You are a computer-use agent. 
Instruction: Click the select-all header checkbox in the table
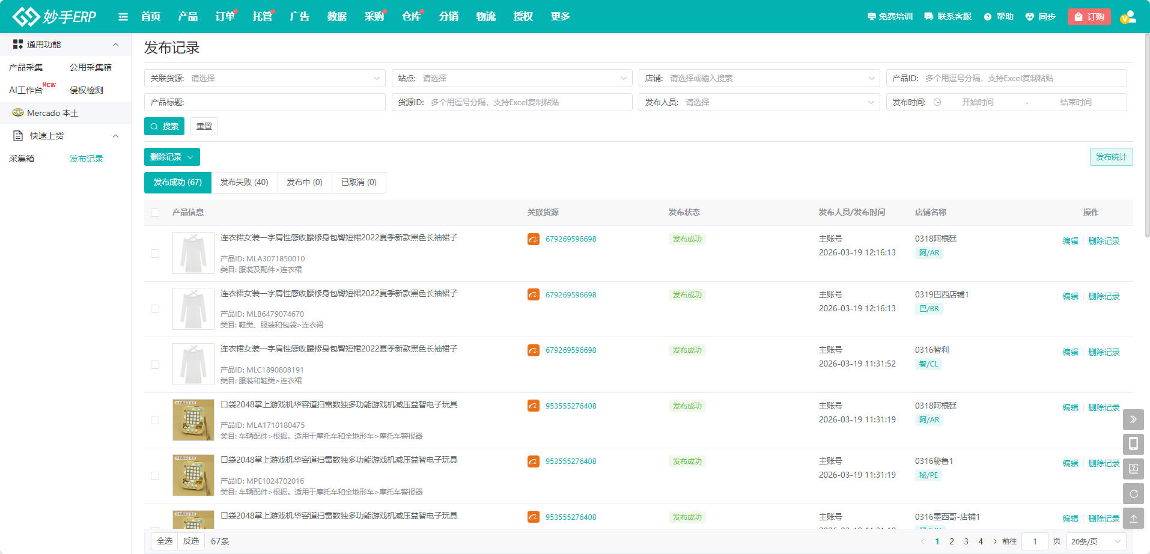pyautogui.click(x=155, y=213)
